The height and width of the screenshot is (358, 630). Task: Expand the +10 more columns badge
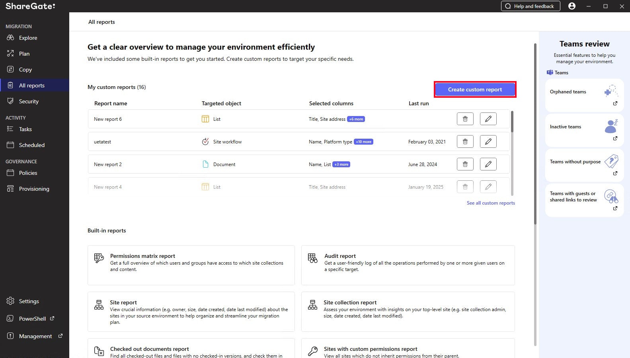363,142
